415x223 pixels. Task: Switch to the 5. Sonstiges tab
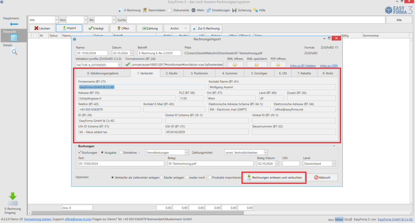pyautogui.click(x=259, y=73)
